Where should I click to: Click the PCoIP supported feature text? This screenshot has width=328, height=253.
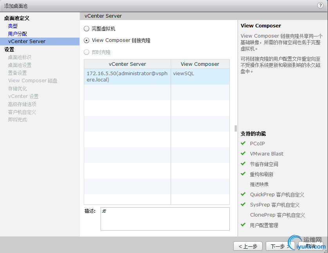tap(257, 144)
